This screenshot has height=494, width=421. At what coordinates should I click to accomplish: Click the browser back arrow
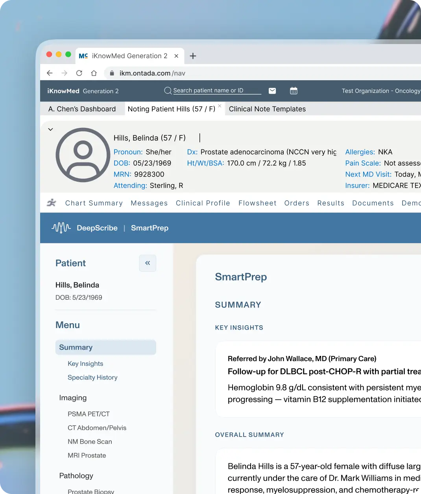pos(50,73)
